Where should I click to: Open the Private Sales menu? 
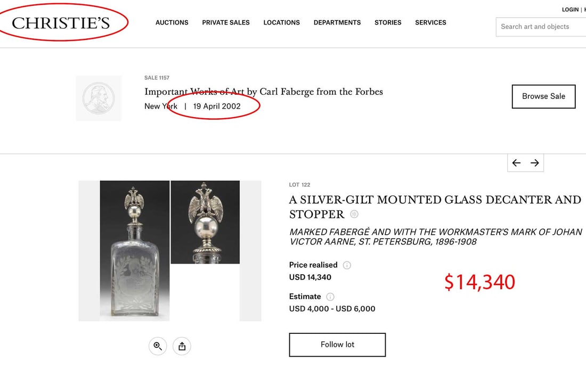click(226, 22)
